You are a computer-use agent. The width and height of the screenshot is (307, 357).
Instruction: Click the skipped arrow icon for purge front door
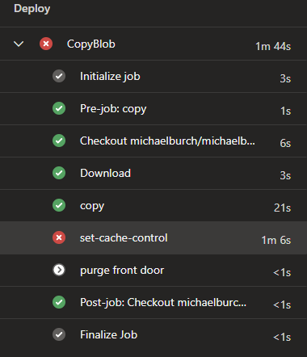tap(59, 270)
